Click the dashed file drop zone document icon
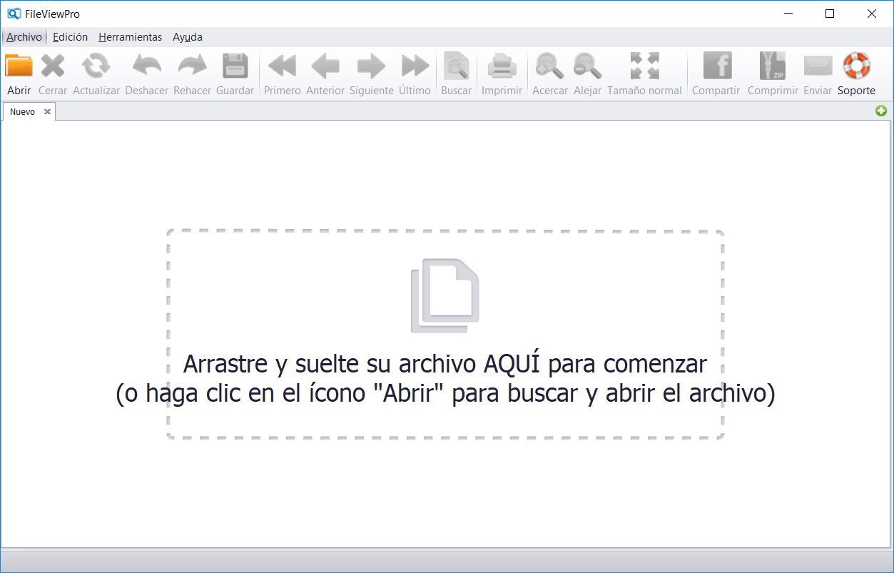The image size is (894, 573). (445, 295)
